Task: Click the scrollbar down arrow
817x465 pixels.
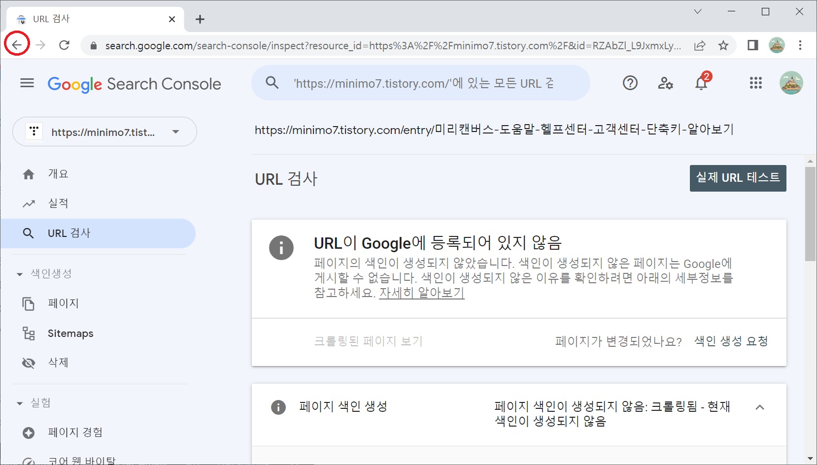Action: pyautogui.click(x=810, y=459)
